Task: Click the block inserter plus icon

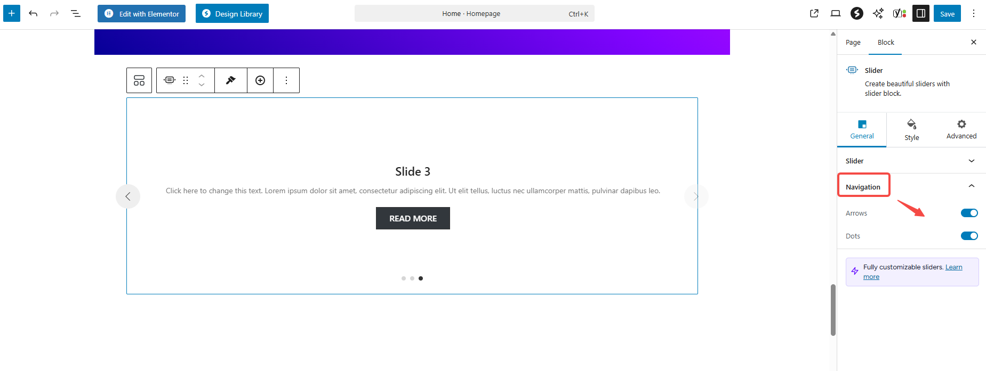Action: [12, 13]
